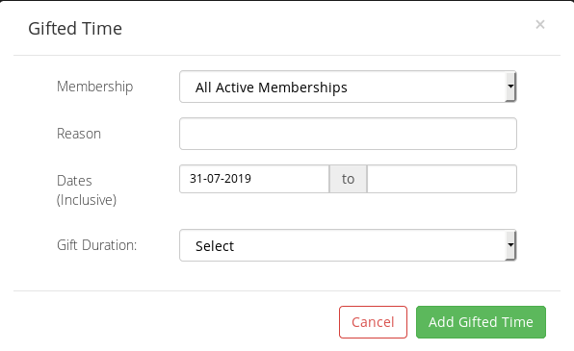Focus the empty end date field

[x=442, y=179]
